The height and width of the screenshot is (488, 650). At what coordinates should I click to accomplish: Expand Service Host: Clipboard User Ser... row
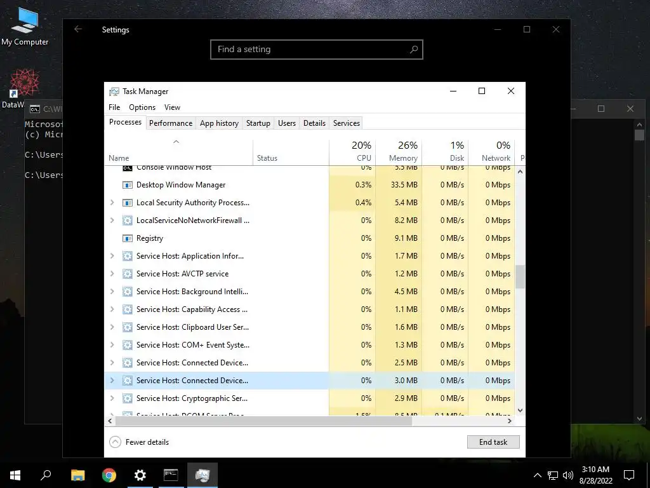[x=112, y=327]
